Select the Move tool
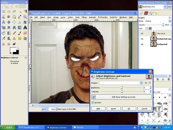 (9, 22)
